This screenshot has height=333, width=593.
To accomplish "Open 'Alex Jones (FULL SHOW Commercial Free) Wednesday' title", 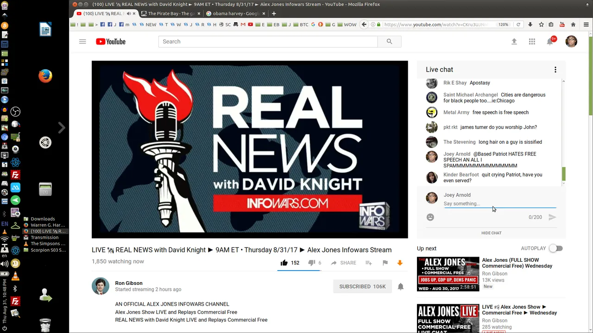I will point(517,263).
